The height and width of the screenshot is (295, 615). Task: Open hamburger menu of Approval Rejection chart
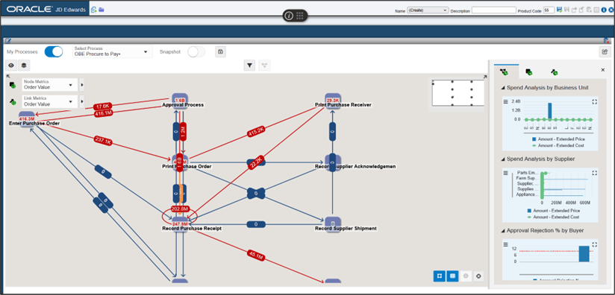pyautogui.click(x=505, y=244)
